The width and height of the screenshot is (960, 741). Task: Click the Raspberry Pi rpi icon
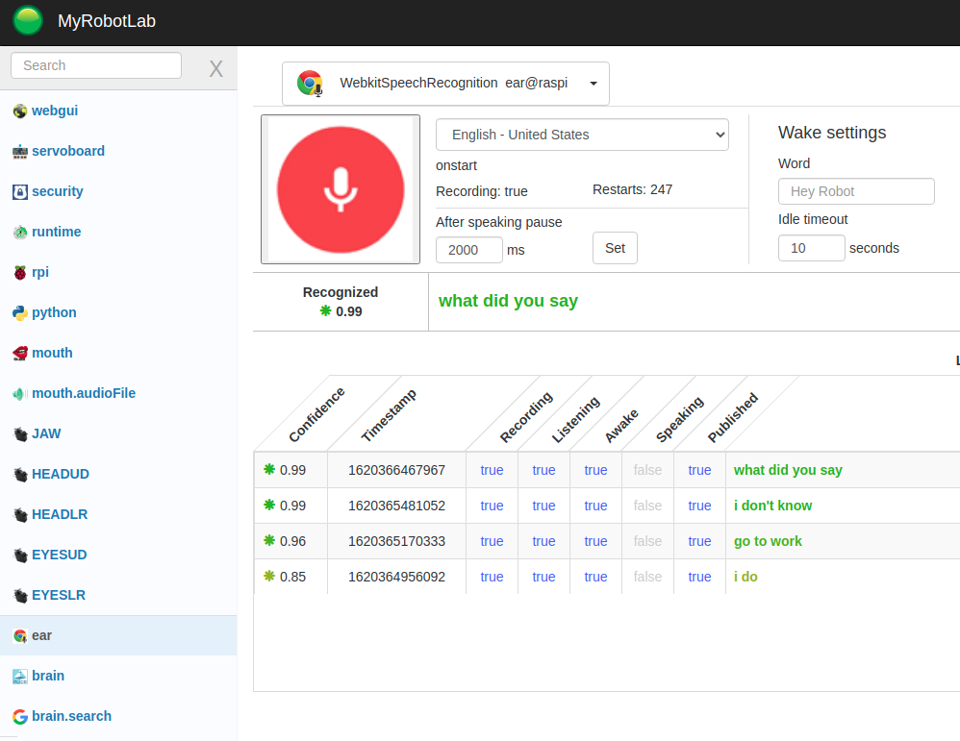pos(19,273)
